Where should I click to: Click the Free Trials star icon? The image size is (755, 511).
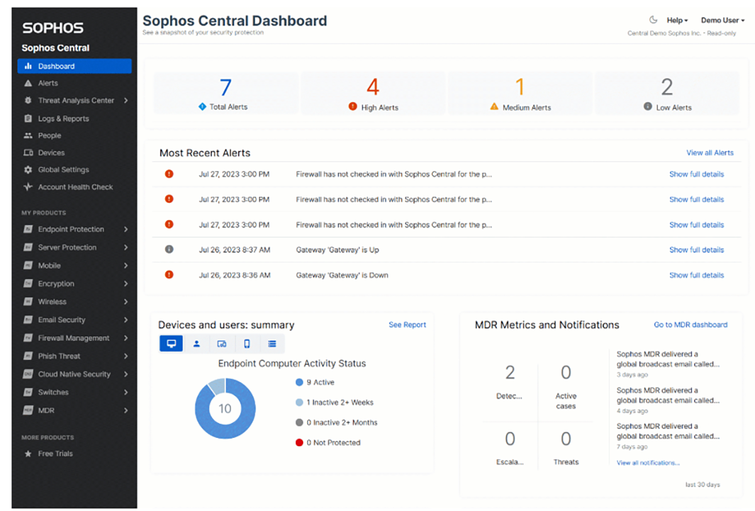pos(28,454)
